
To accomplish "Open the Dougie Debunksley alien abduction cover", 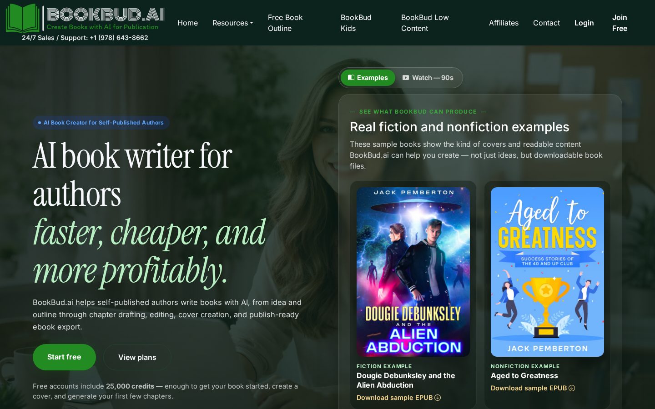I will 413,272.
